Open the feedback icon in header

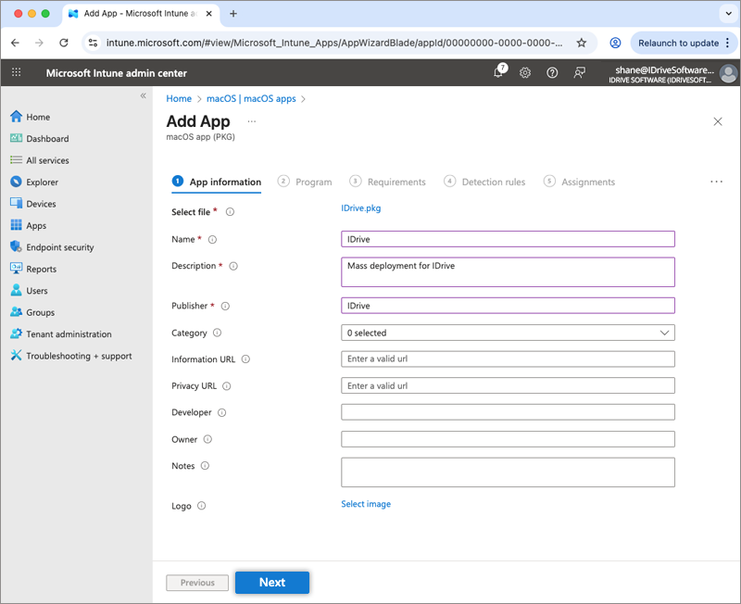(580, 72)
